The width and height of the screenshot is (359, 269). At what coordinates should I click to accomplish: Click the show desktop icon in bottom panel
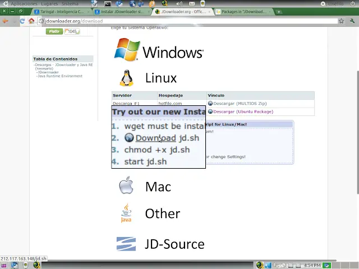point(4,266)
